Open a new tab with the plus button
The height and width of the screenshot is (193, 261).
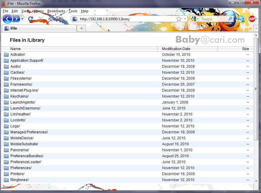(x=81, y=28)
